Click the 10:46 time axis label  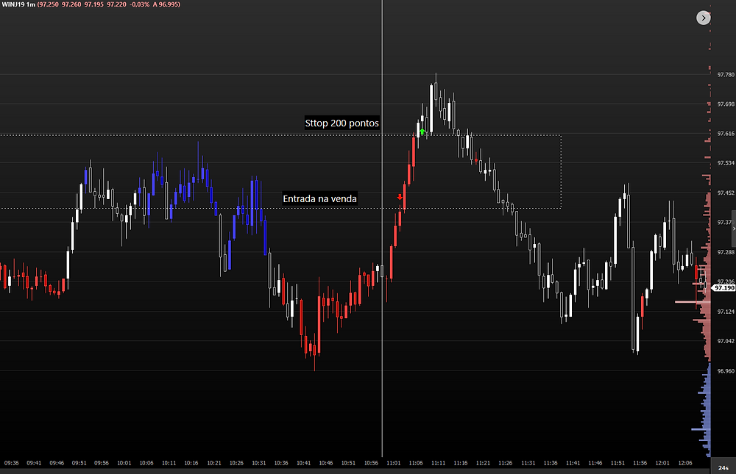click(326, 463)
